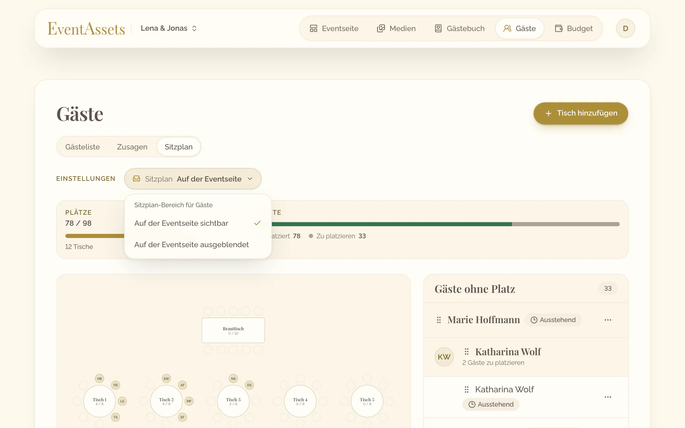The image size is (685, 428).
Task: Select the active Gäste nav item
Action: 519,29
